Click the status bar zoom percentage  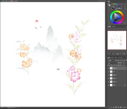(x=2, y=107)
